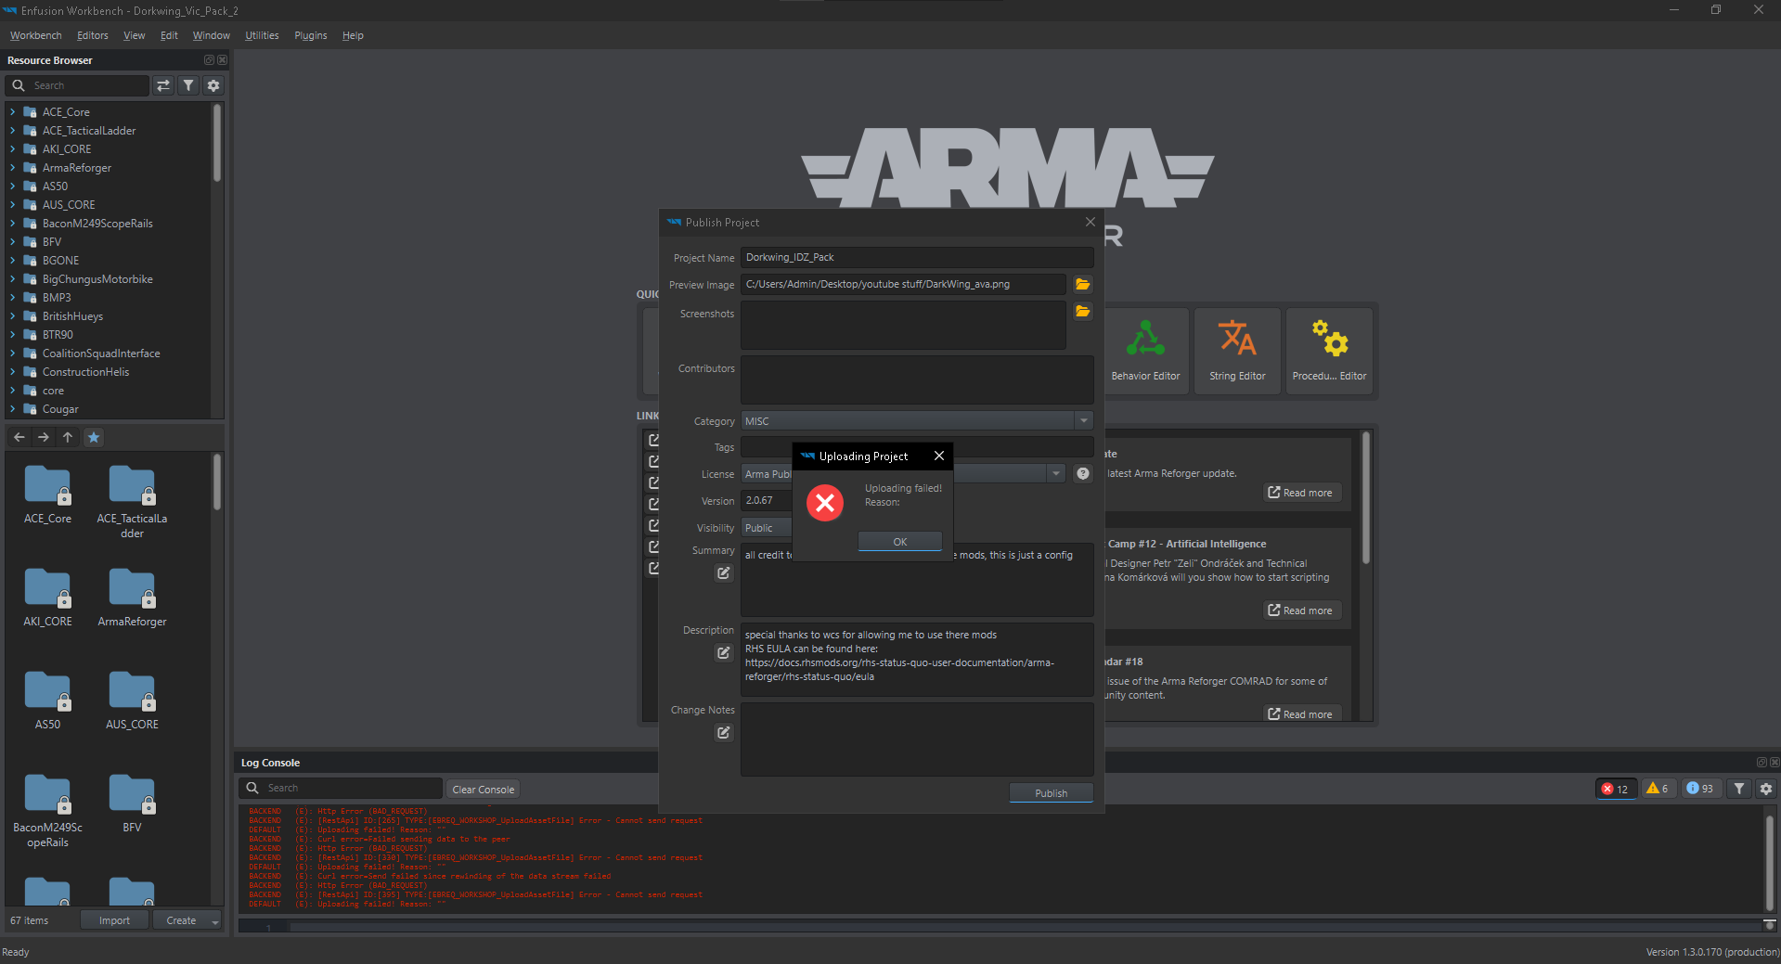The height and width of the screenshot is (964, 1781).
Task: Open the ArmaReforger folder thumbnail
Action: 132,599
